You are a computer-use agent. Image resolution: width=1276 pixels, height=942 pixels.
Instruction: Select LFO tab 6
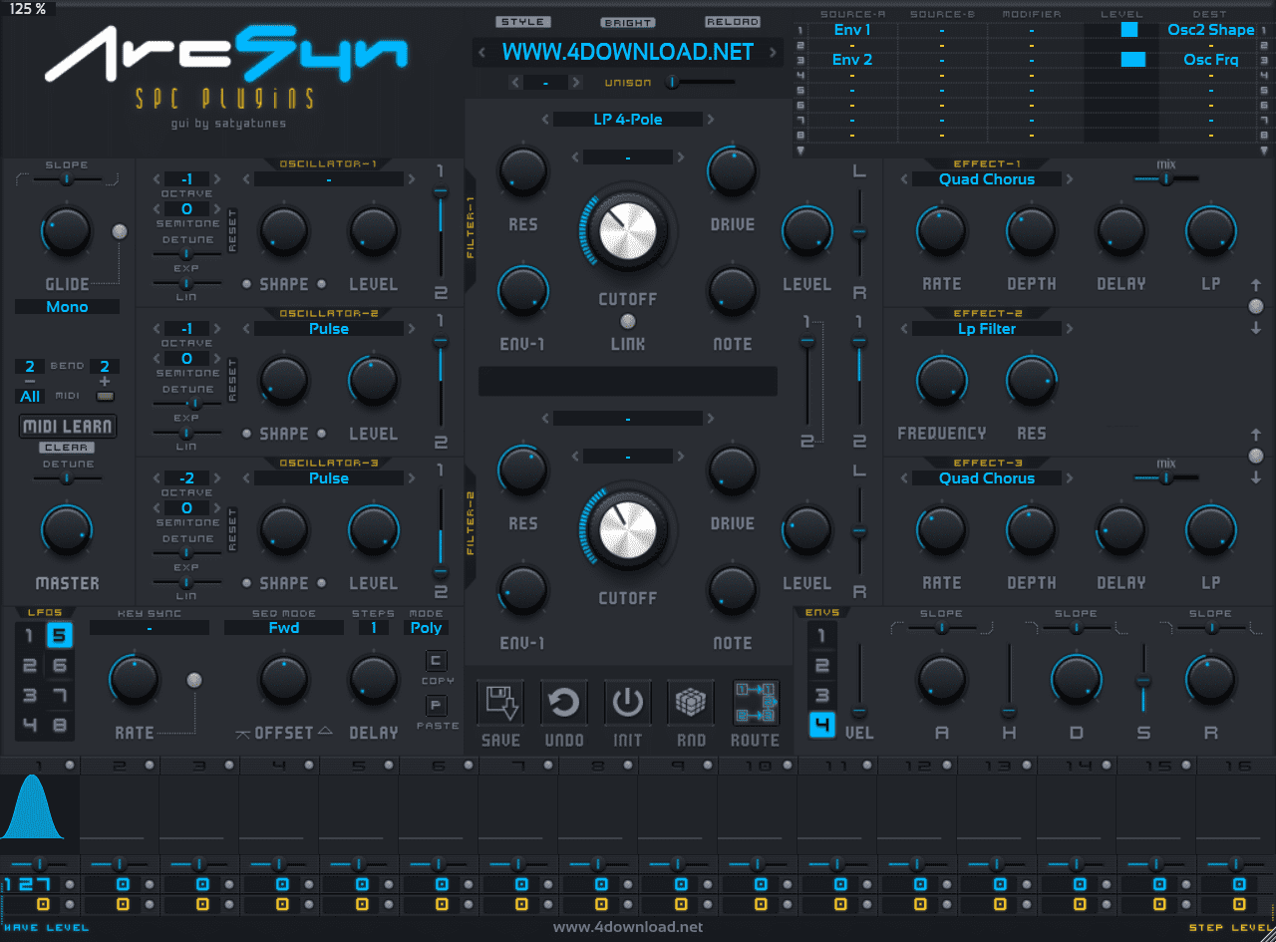pos(60,666)
